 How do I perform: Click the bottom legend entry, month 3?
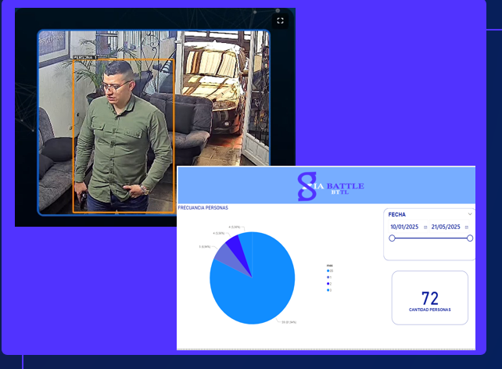click(328, 290)
